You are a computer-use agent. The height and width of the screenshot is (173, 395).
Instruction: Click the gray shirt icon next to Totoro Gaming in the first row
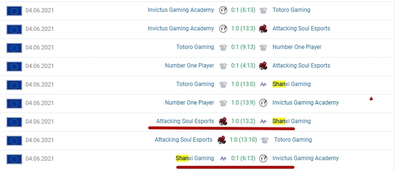point(263,10)
